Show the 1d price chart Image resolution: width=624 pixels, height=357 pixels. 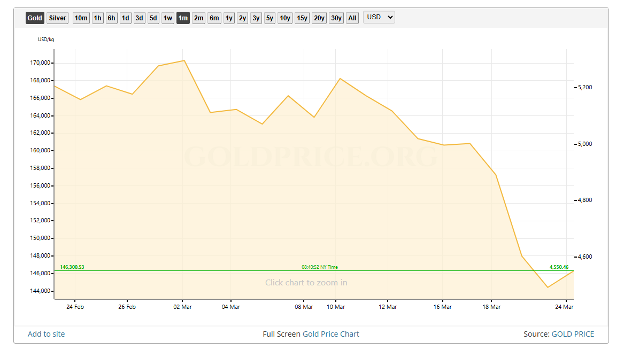pyautogui.click(x=125, y=18)
